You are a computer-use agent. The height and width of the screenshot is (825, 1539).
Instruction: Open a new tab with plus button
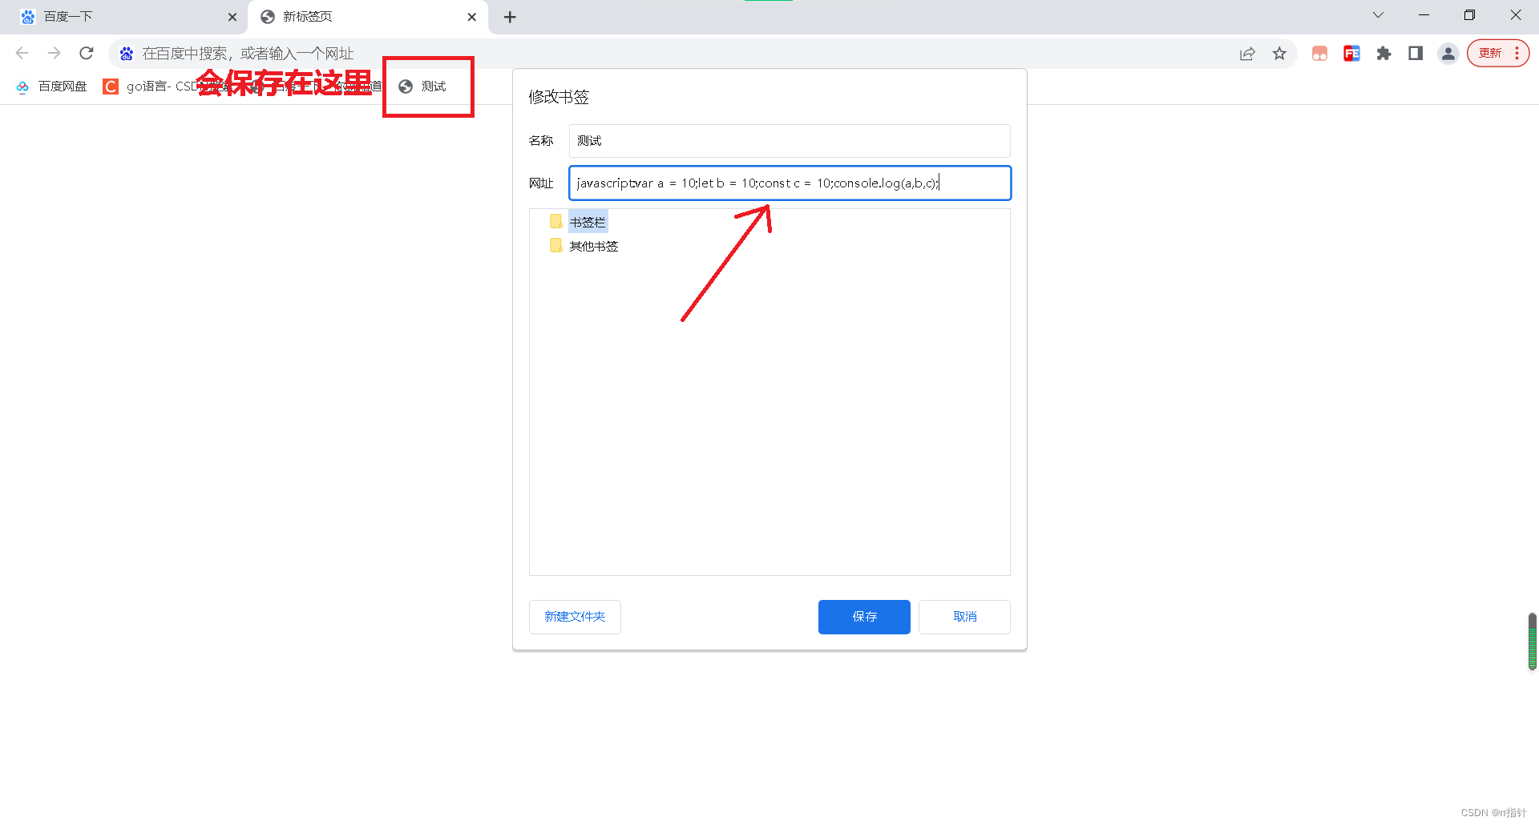(510, 17)
